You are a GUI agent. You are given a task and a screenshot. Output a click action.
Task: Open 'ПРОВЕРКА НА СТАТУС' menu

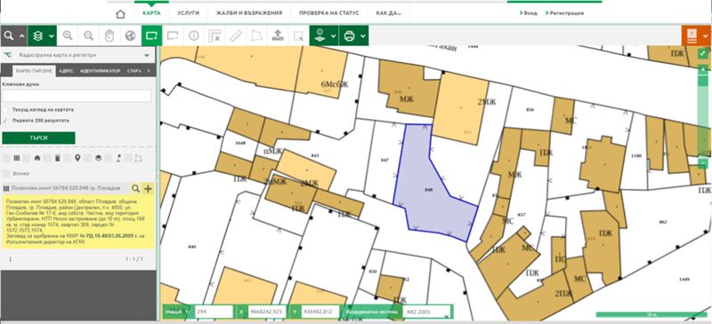(328, 13)
